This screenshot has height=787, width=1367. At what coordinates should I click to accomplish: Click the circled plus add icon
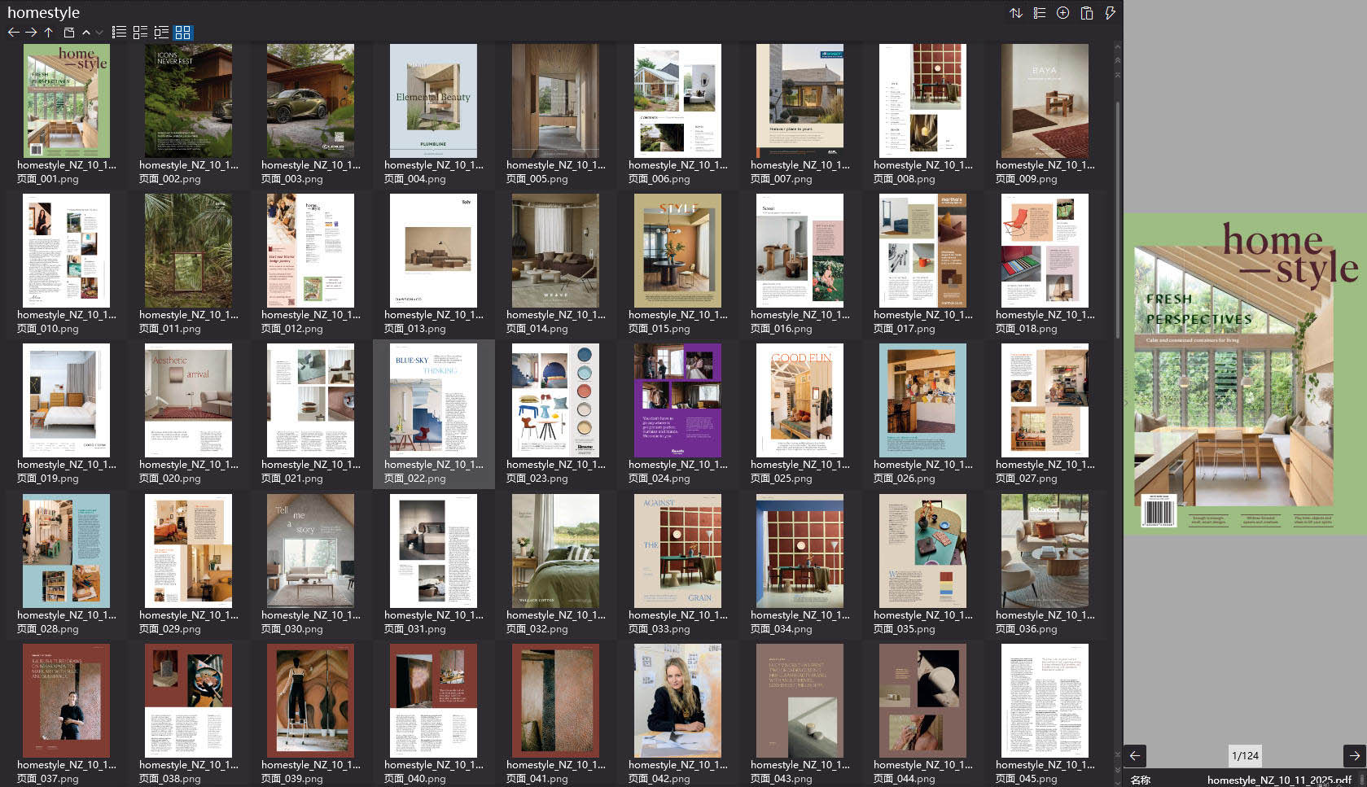(1062, 13)
